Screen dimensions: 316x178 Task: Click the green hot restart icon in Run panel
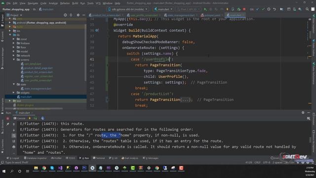click(x=35, y=118)
